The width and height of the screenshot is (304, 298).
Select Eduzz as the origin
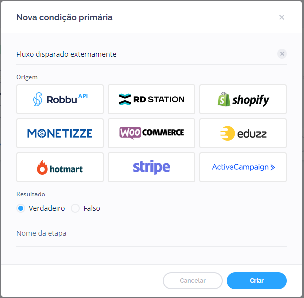(x=243, y=133)
